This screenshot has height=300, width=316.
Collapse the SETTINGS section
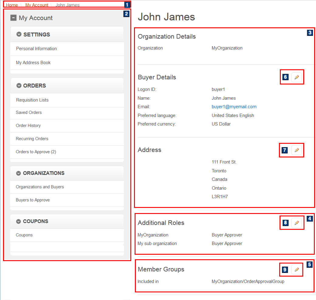19,34
